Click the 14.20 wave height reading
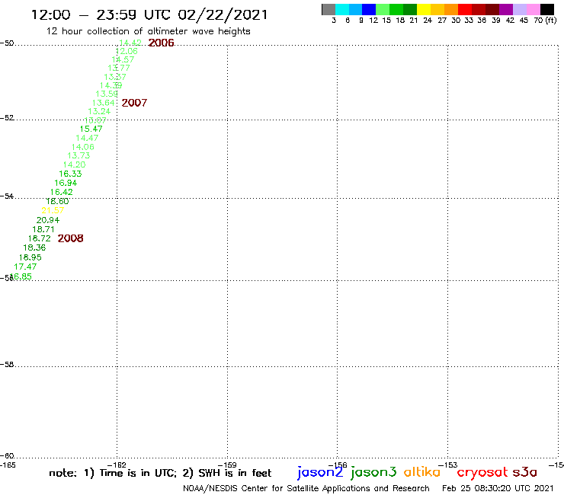The width and height of the screenshot is (564, 495). click(74, 164)
